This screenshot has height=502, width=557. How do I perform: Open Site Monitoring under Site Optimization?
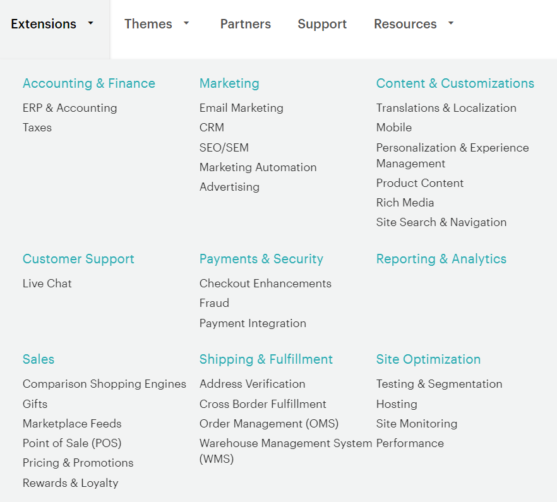tap(417, 424)
